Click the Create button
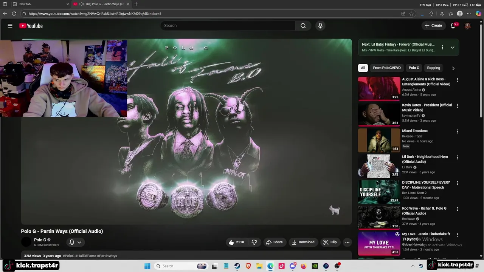The image size is (484, 272). point(433,26)
